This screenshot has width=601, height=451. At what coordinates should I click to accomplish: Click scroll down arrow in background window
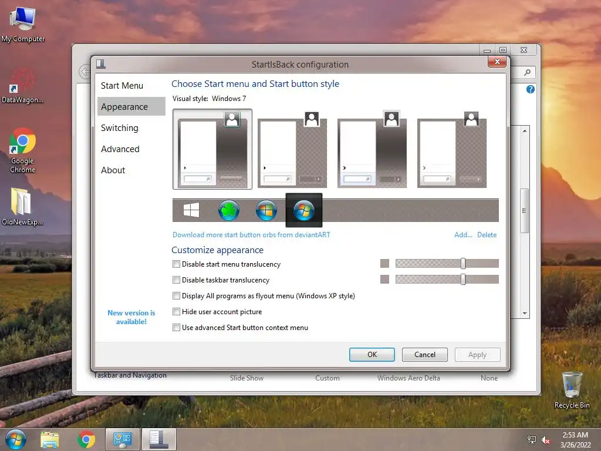click(x=525, y=314)
